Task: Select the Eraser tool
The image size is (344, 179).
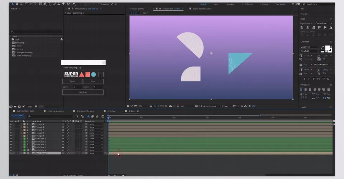Action: pyautogui.click(x=63, y=4)
